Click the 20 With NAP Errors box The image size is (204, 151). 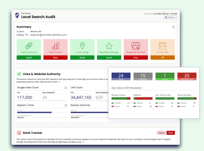click(x=187, y=76)
